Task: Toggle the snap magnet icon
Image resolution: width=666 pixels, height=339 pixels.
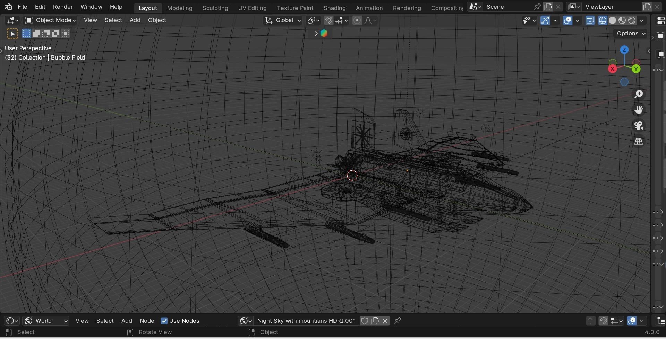Action: 328,20
